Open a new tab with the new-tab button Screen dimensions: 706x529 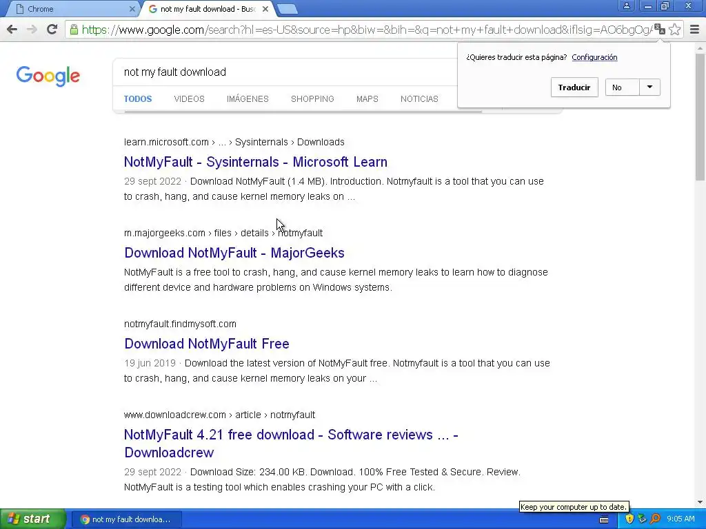287,9
